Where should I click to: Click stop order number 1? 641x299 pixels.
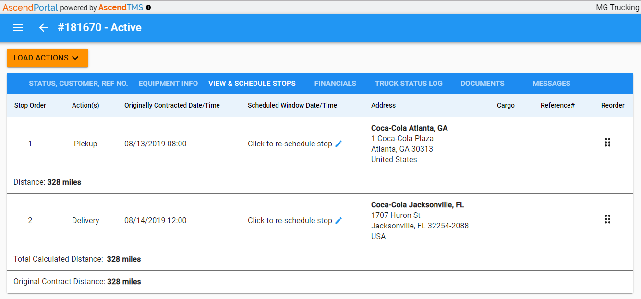click(30, 144)
